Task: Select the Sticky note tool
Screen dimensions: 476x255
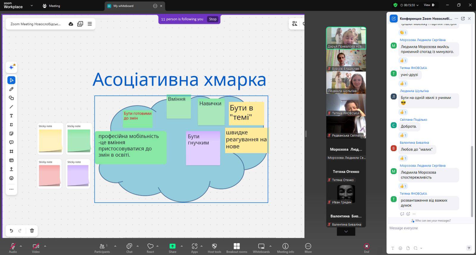Action: (11, 134)
